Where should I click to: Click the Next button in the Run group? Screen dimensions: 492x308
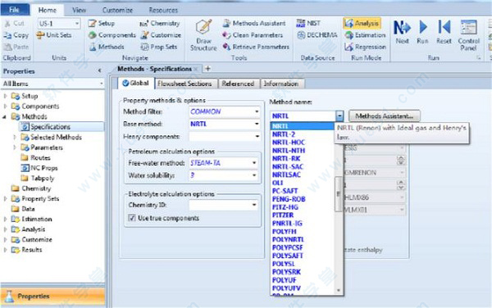tap(402, 32)
